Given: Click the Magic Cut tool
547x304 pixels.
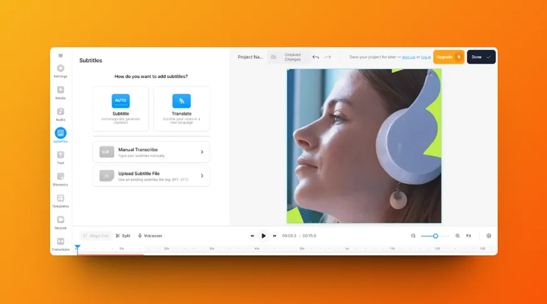Looking at the screenshot, I should (x=96, y=236).
